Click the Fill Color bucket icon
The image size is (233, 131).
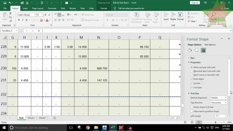point(41,20)
